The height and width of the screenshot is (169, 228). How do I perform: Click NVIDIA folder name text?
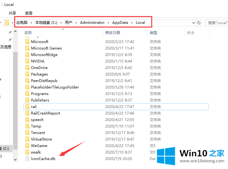(37, 61)
